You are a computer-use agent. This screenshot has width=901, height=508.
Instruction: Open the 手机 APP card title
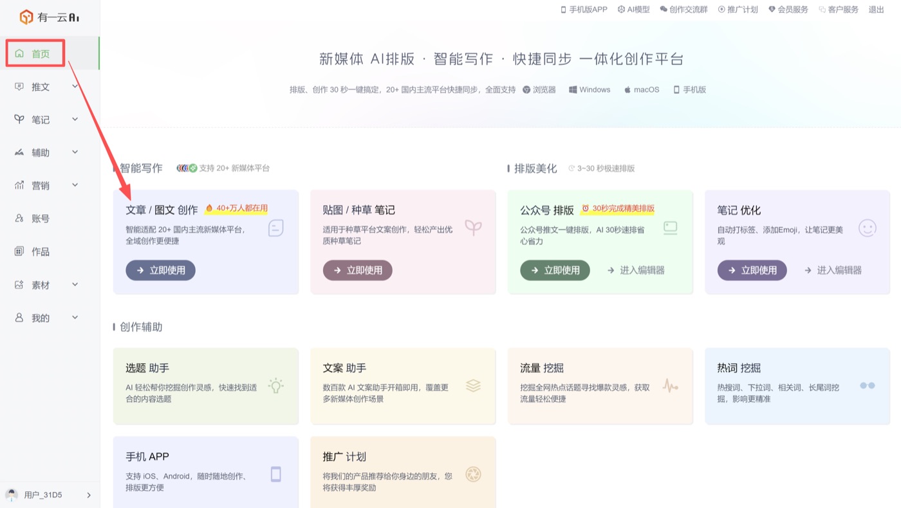click(147, 457)
